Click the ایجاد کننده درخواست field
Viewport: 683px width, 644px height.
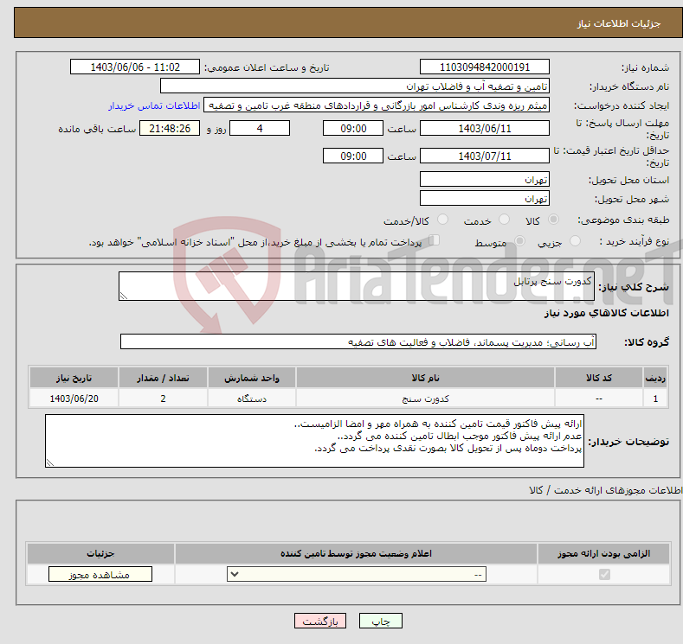click(377, 105)
